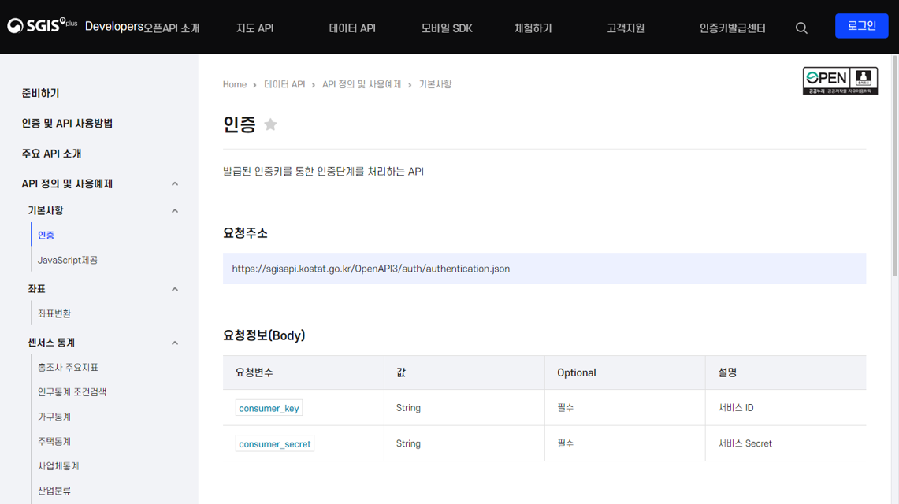Open the JavaScript제공 sidebar item

[68, 260]
